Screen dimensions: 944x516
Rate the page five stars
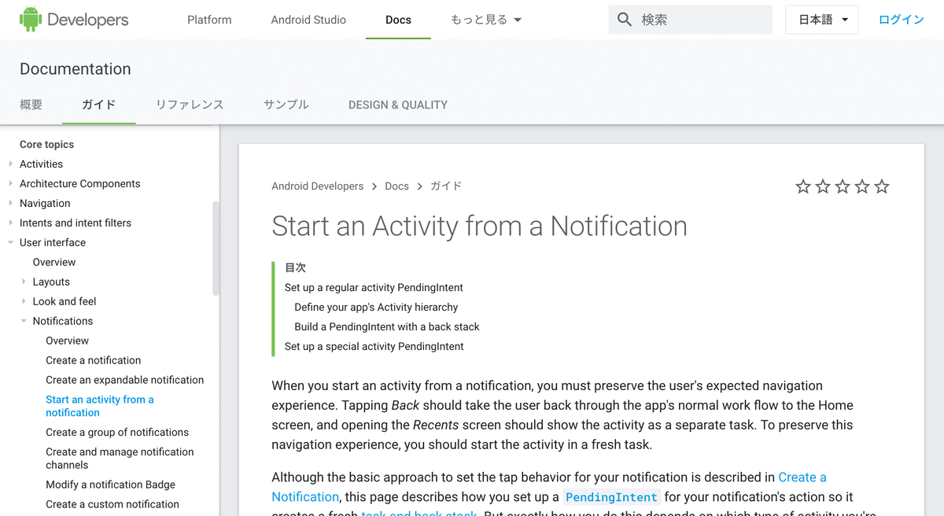coord(882,186)
